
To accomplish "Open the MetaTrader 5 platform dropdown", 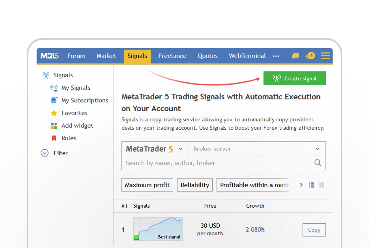I will pos(155,149).
